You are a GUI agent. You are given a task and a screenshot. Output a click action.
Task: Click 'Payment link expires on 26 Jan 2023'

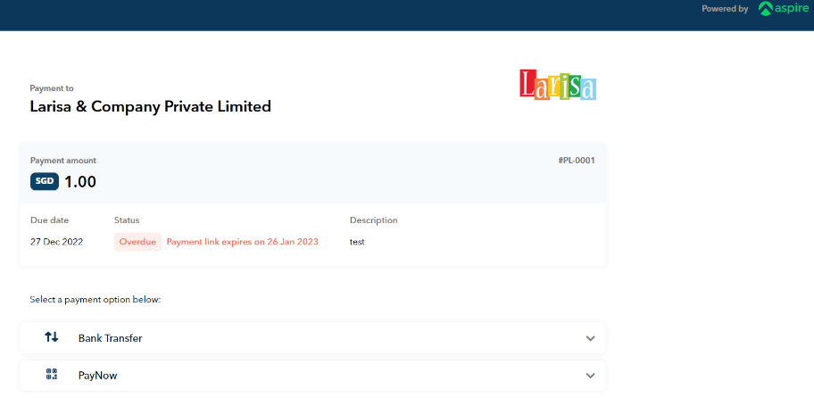coord(243,242)
